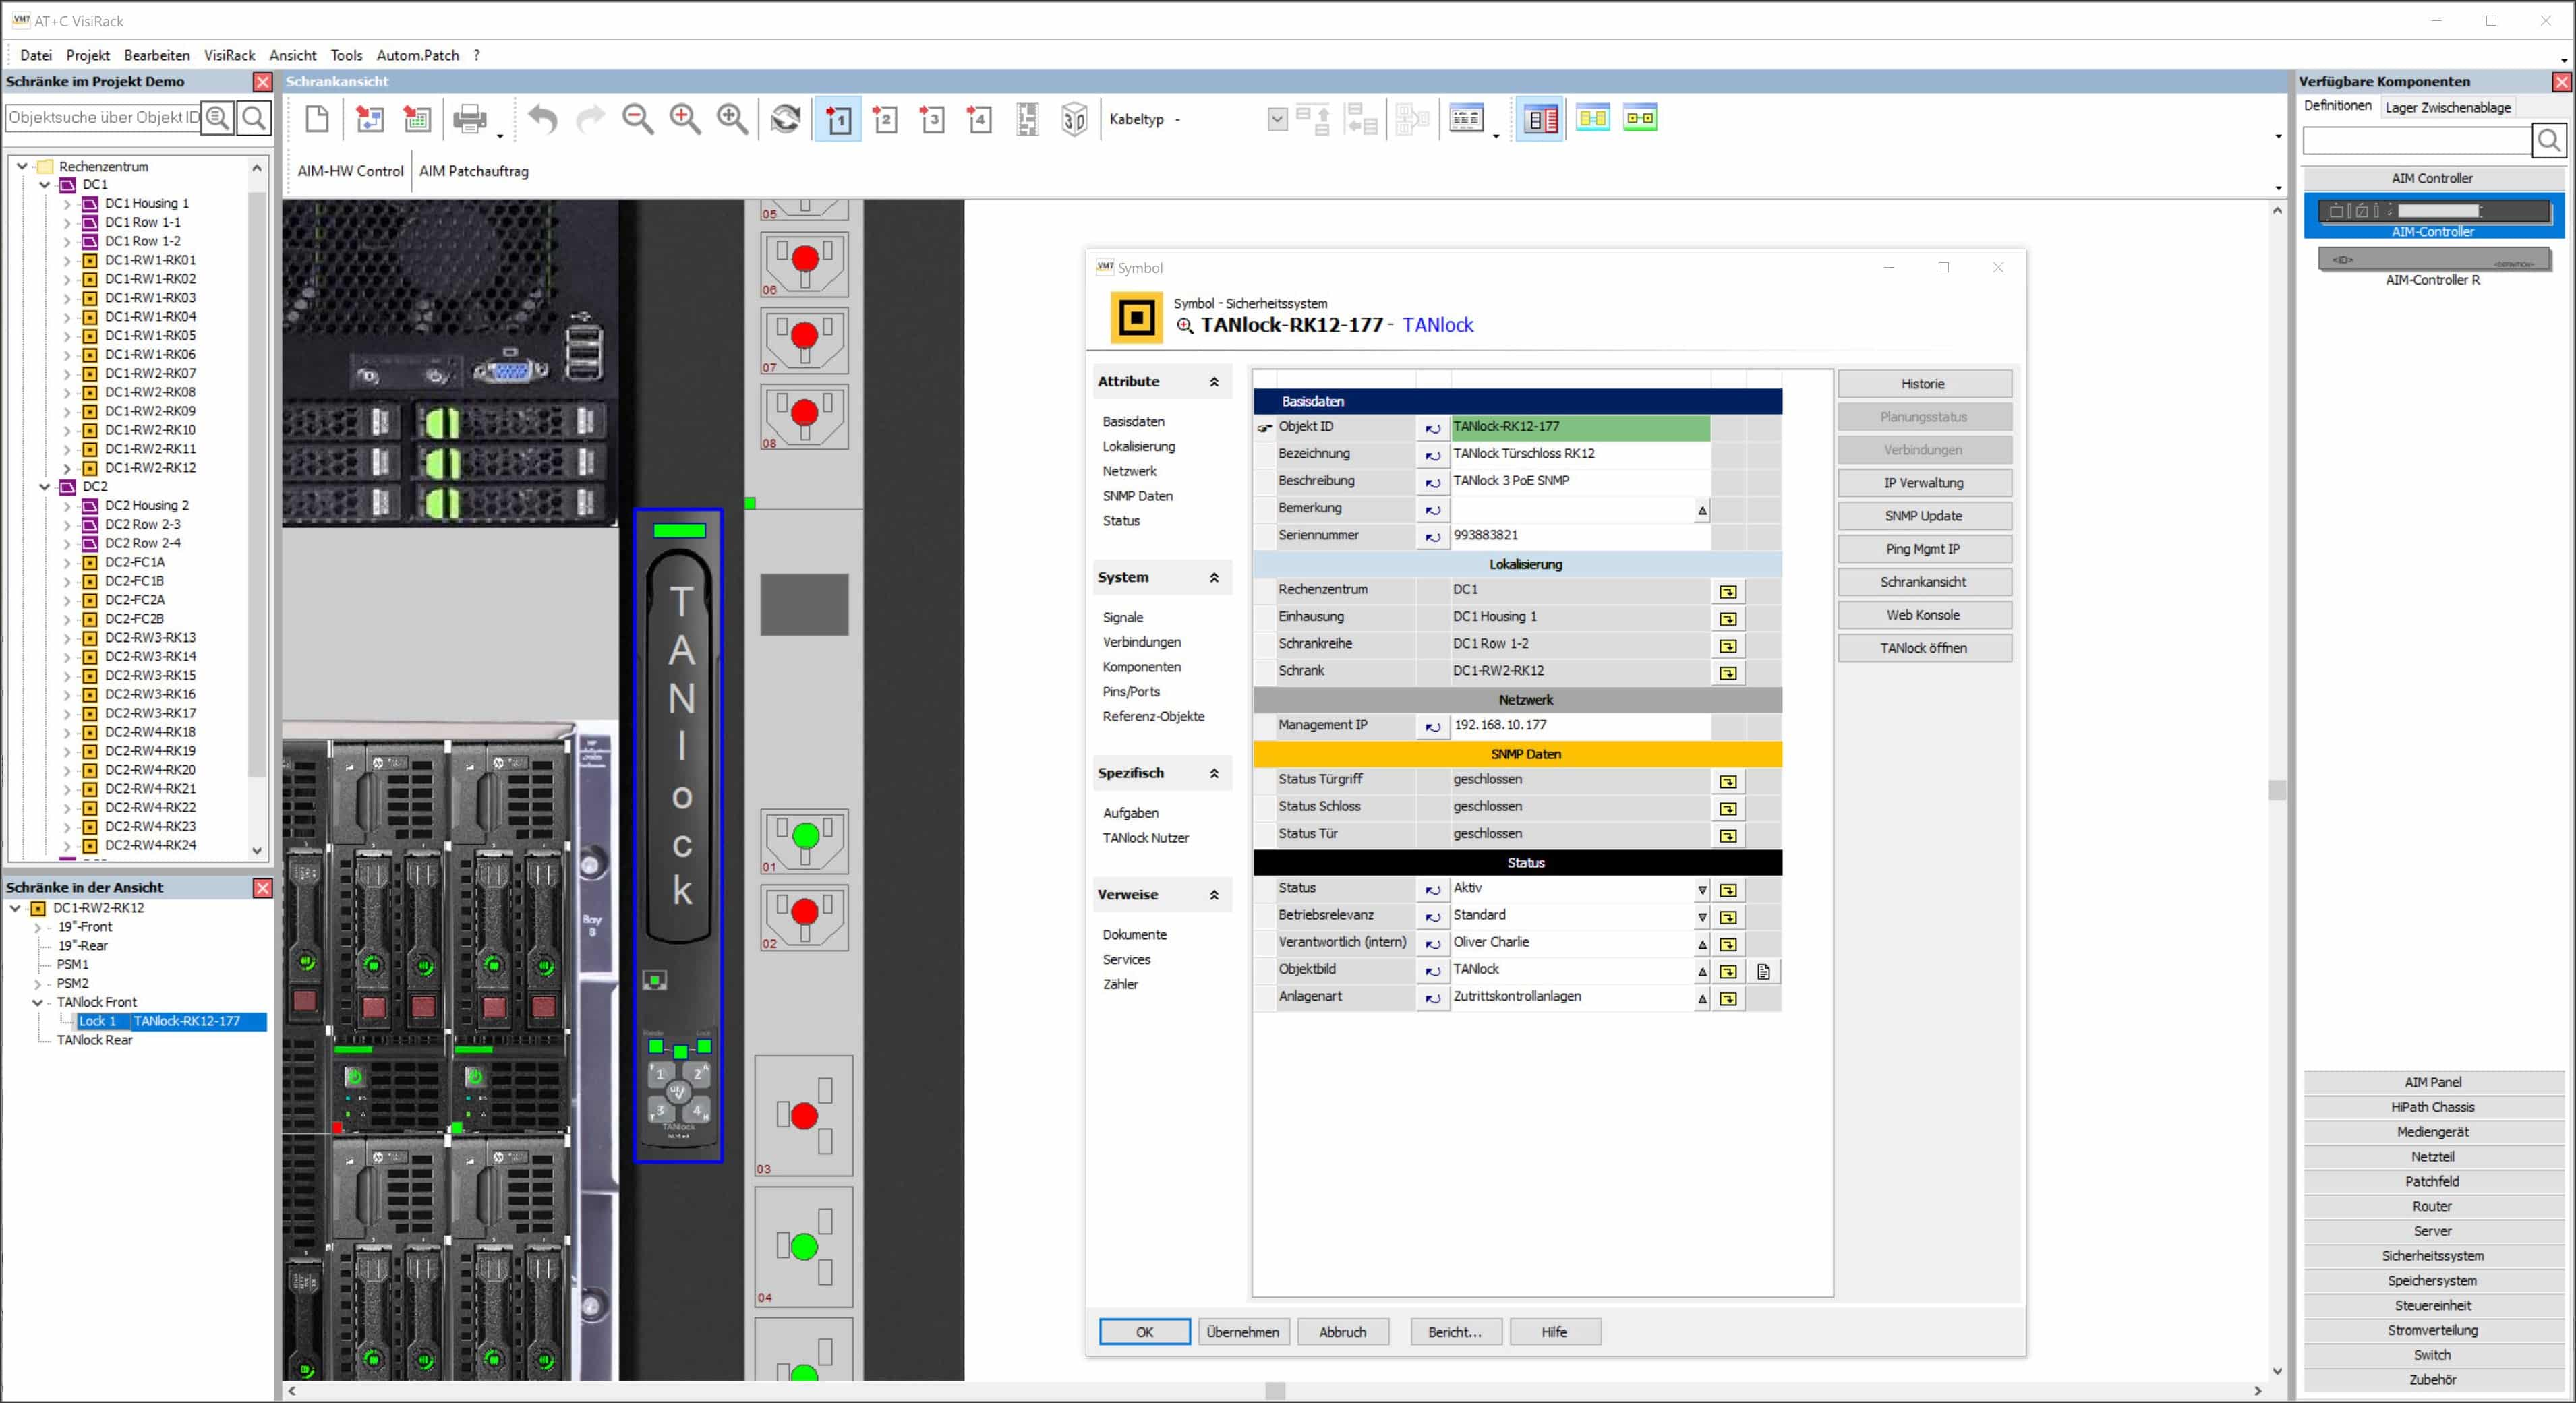Image resolution: width=2576 pixels, height=1403 pixels.
Task: Click the Bericht... button
Action: click(1455, 1332)
